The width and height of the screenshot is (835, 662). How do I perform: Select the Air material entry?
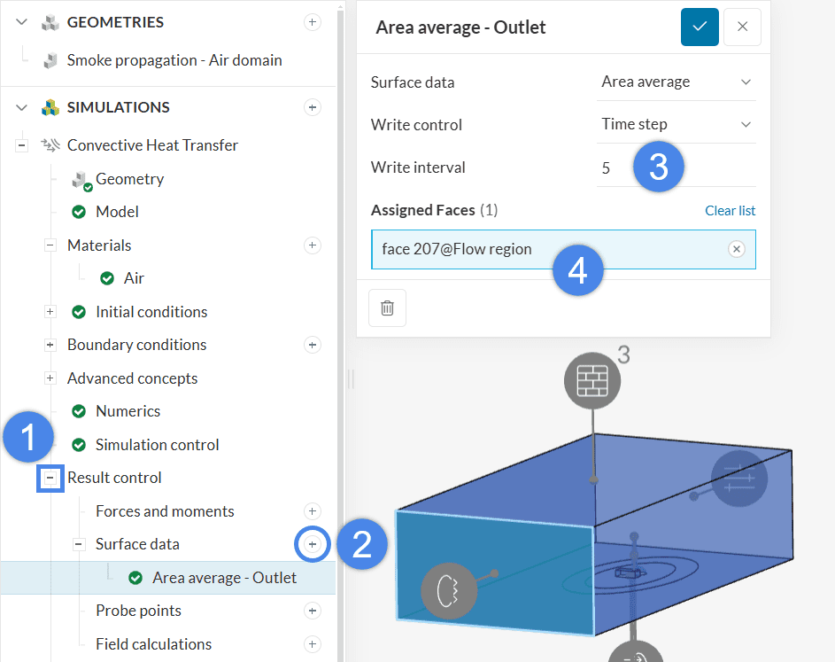pos(134,278)
